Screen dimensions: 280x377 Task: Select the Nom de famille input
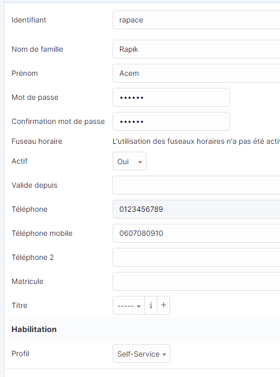tap(197, 49)
